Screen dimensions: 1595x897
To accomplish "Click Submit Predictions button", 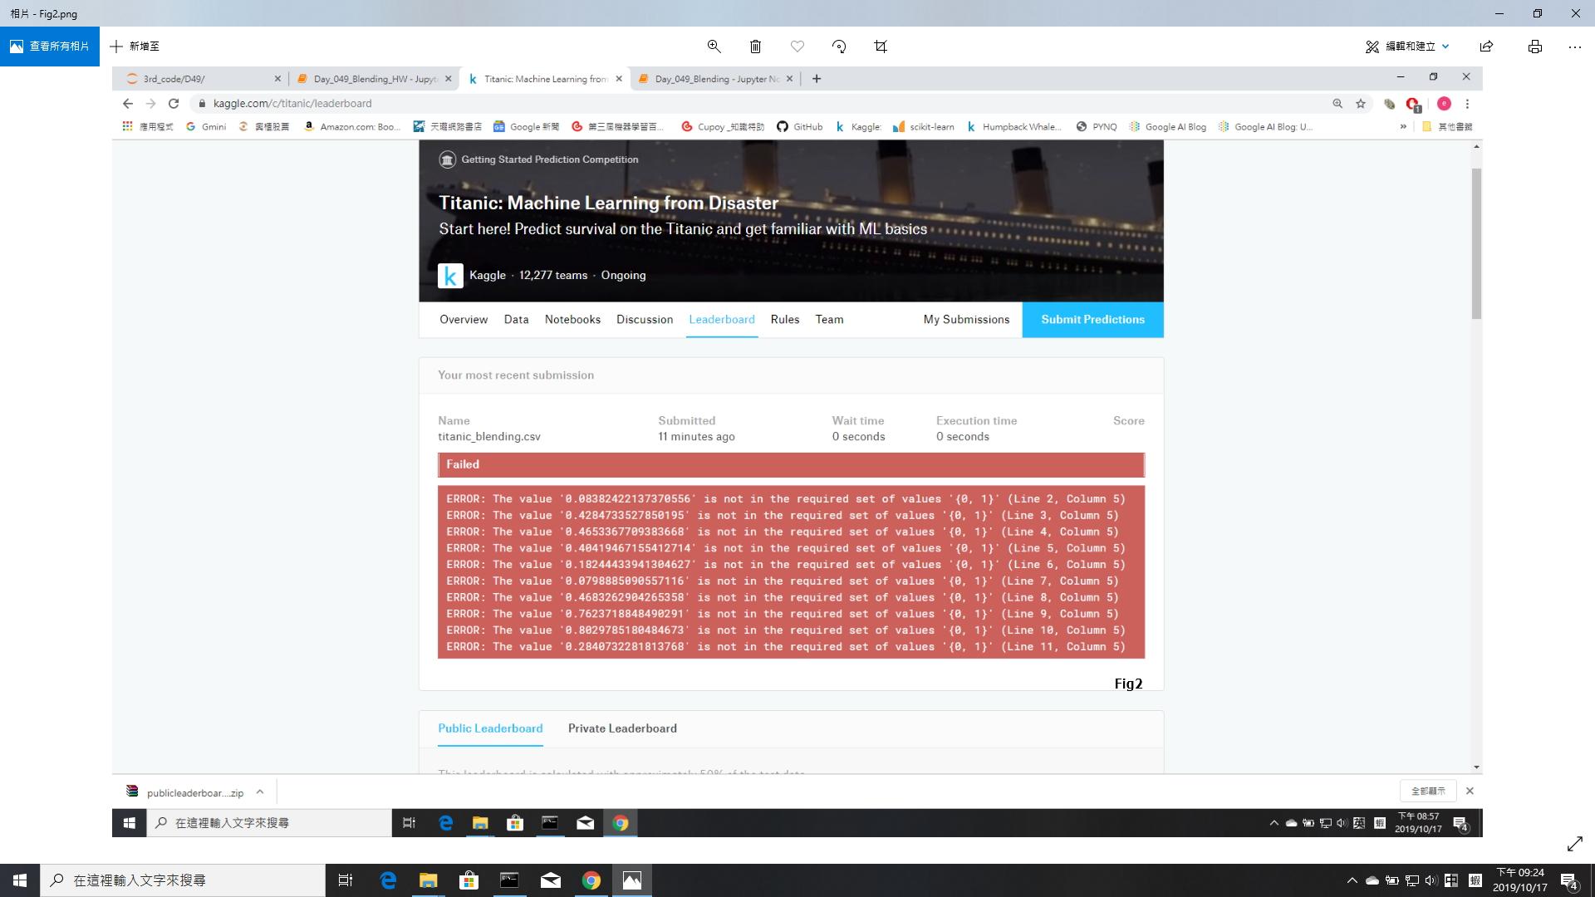I will (1092, 320).
